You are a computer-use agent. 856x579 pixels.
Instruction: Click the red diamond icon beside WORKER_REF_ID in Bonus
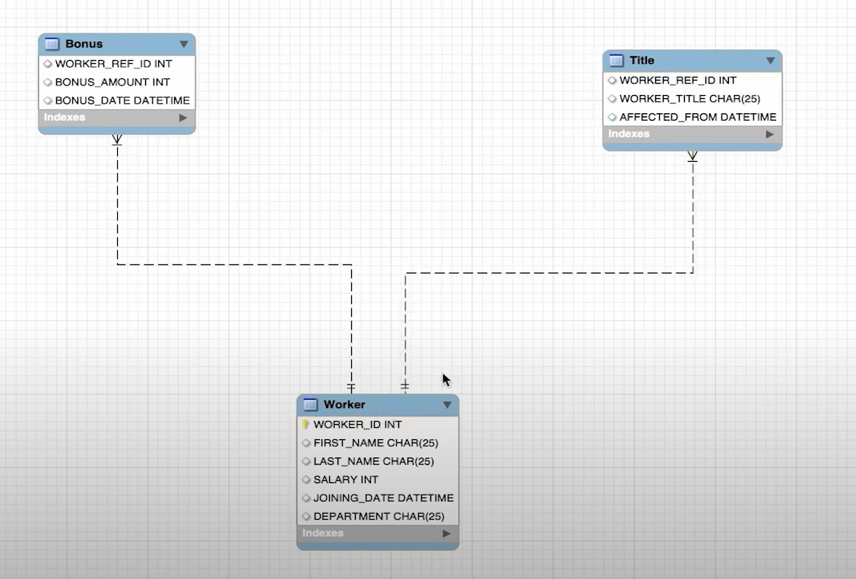click(x=46, y=64)
